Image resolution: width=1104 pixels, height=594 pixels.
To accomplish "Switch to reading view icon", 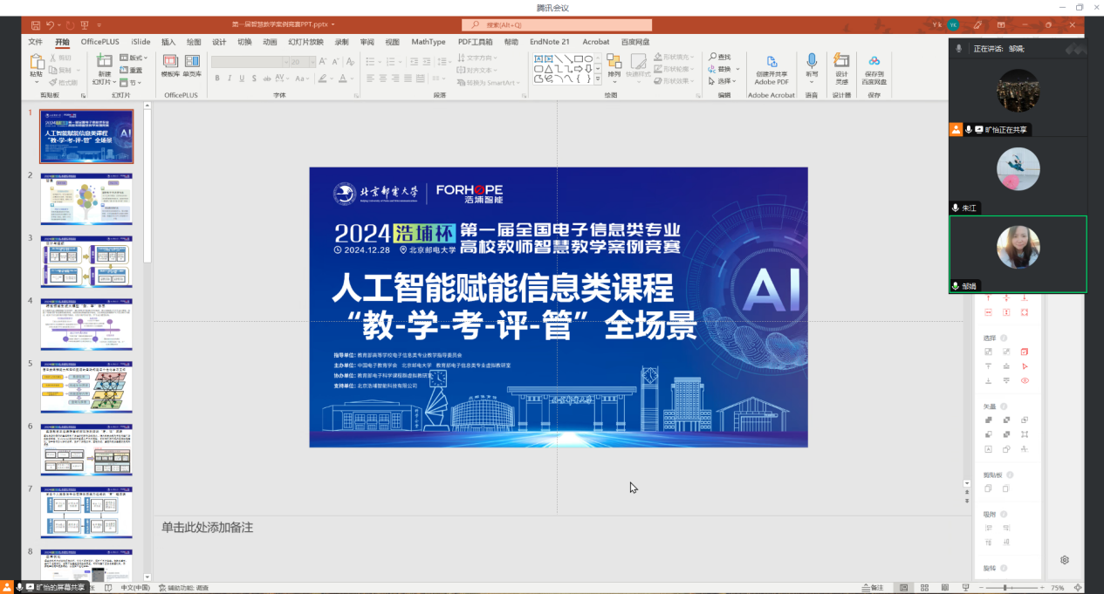I will click(x=945, y=588).
